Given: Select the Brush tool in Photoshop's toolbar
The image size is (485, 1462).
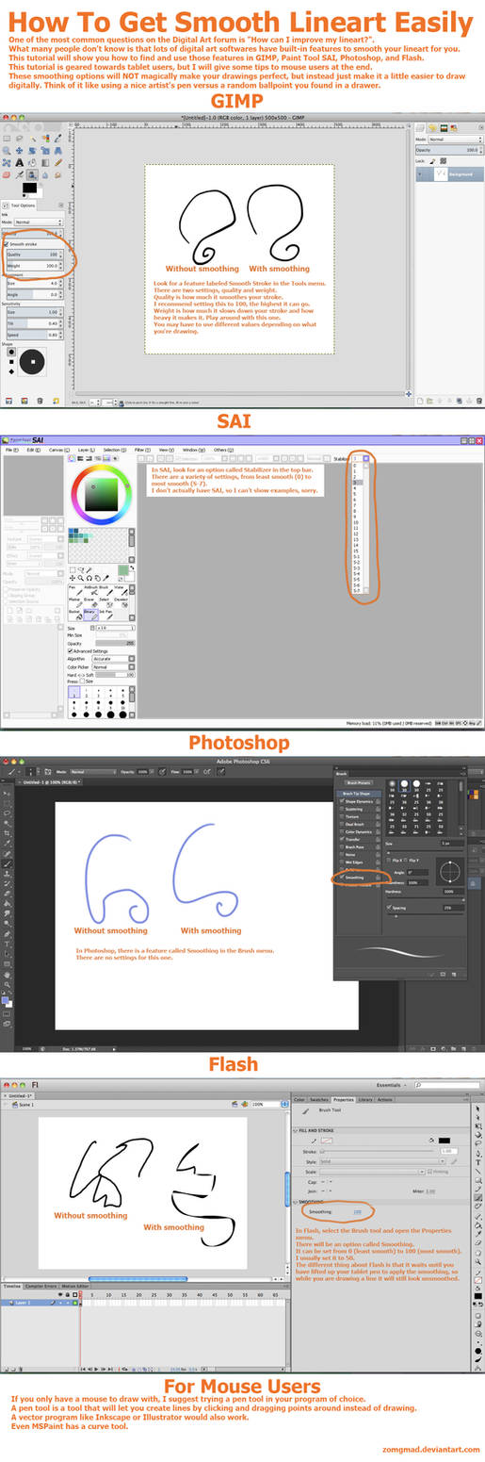Looking at the screenshot, I should (x=6, y=863).
